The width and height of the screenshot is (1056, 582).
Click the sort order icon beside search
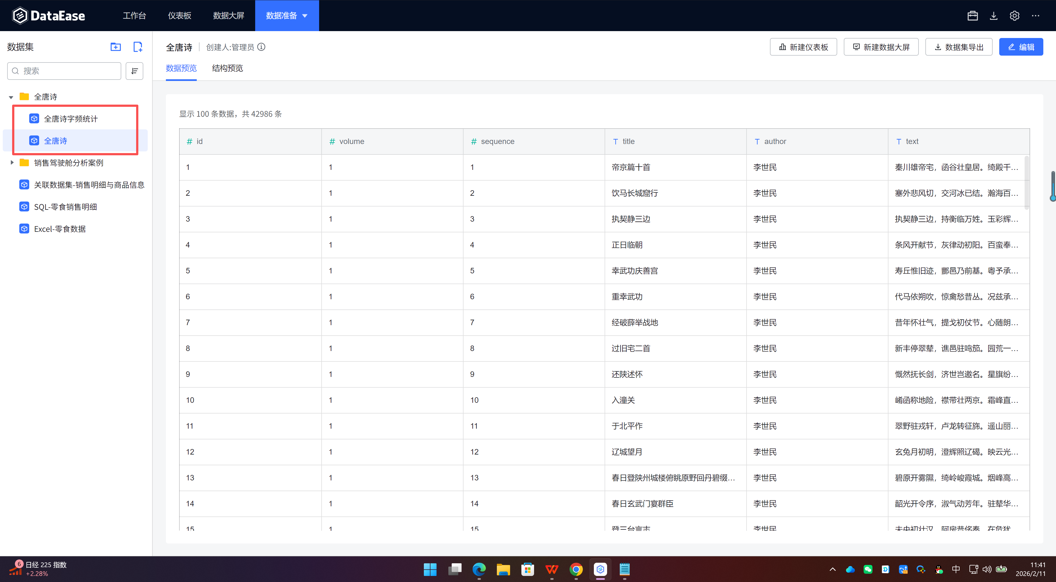point(134,71)
